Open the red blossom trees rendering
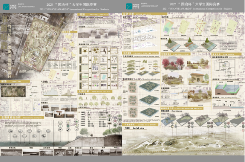This screenshot has height=162, width=245. 173,63
